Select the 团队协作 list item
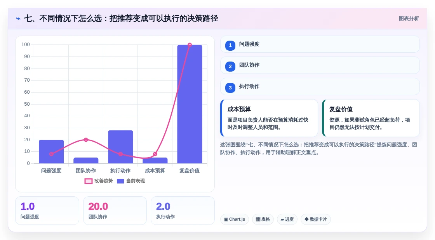Screen dimensions: 435x240 click(x=320, y=65)
